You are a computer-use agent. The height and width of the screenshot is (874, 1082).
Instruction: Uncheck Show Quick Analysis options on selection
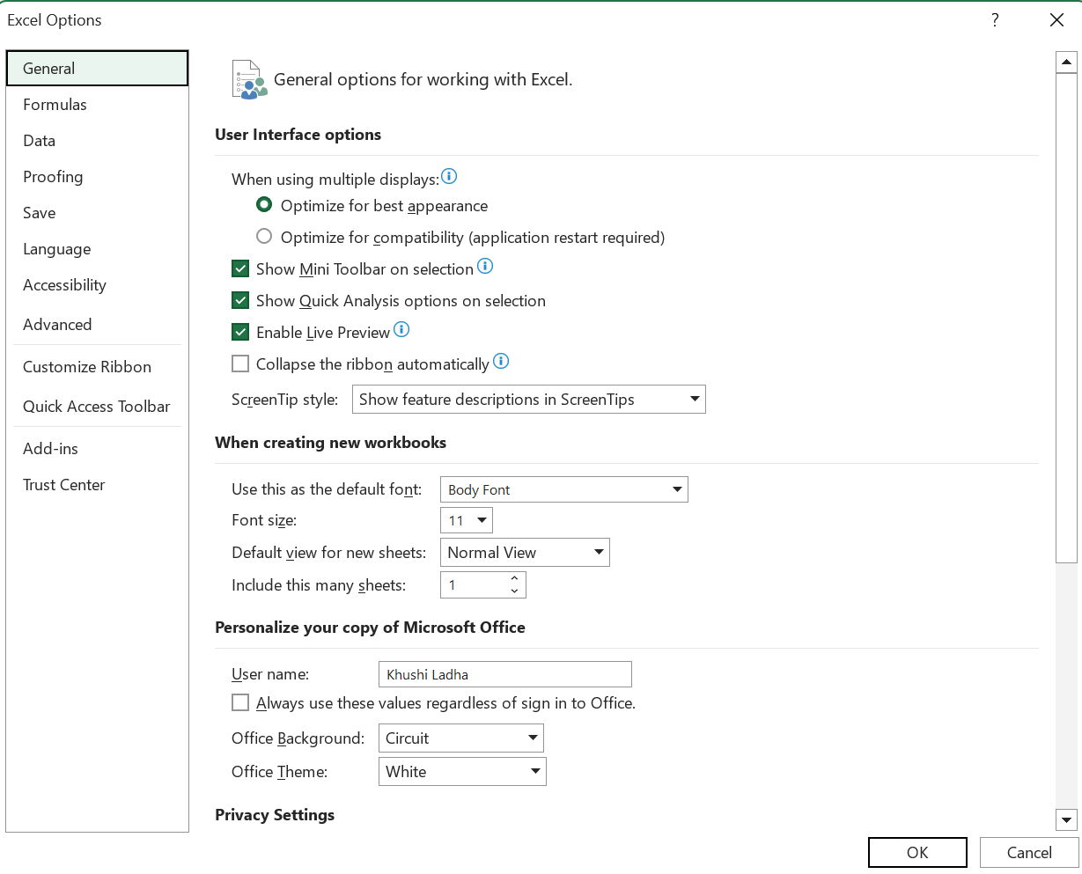pyautogui.click(x=240, y=301)
